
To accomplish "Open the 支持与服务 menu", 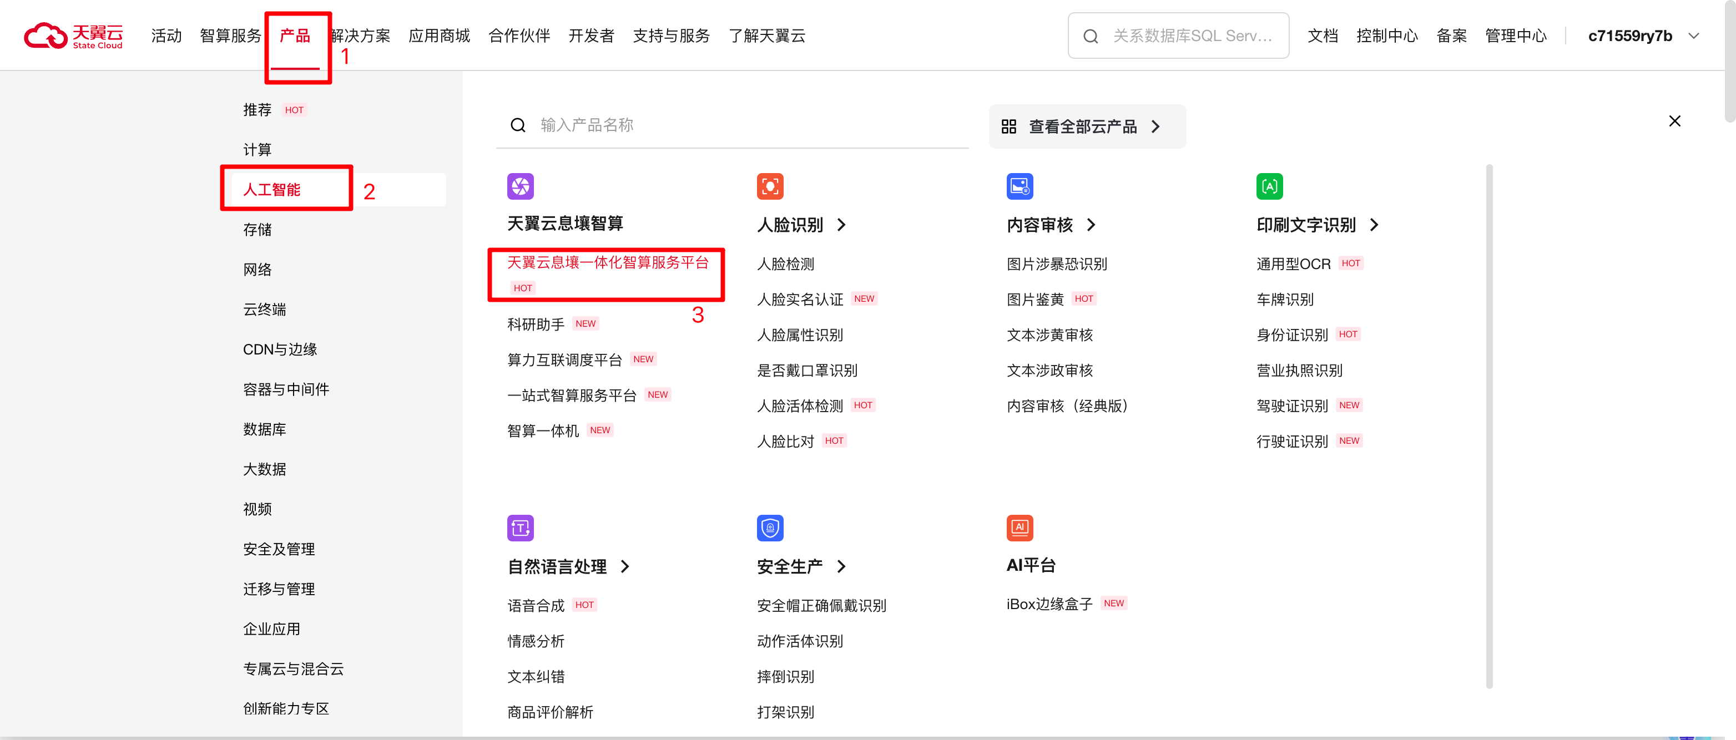I will [x=671, y=36].
